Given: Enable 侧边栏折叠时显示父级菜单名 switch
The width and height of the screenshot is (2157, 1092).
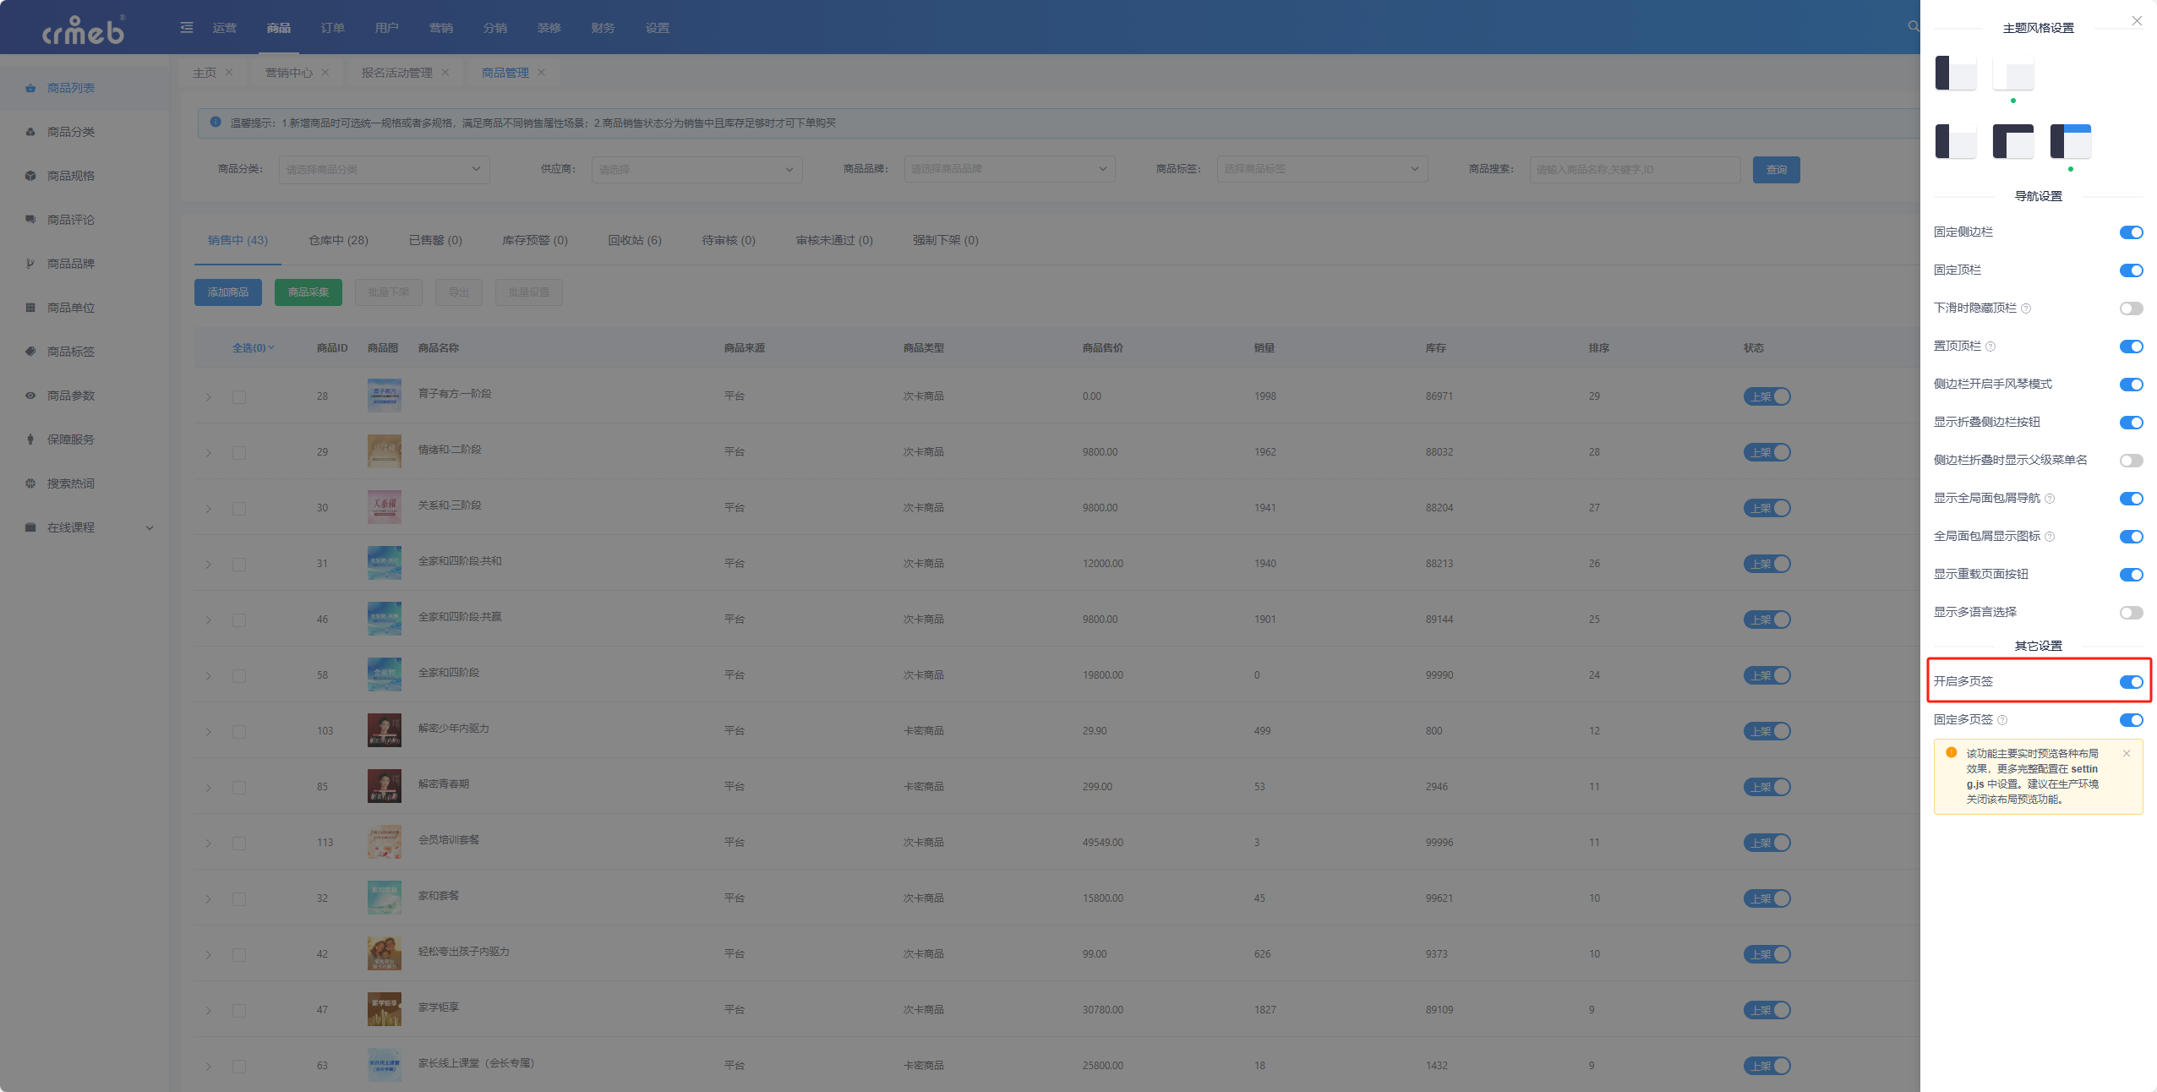Looking at the screenshot, I should pyautogui.click(x=2131, y=461).
